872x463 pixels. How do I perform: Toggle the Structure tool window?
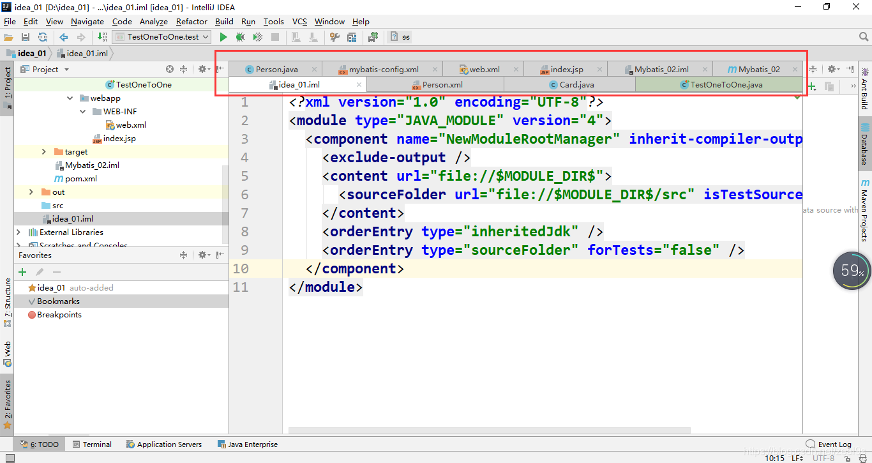pos(8,302)
